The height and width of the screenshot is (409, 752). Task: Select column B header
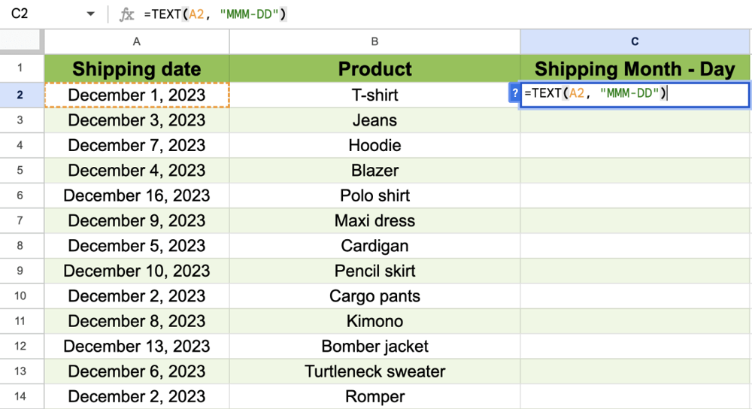tap(374, 42)
